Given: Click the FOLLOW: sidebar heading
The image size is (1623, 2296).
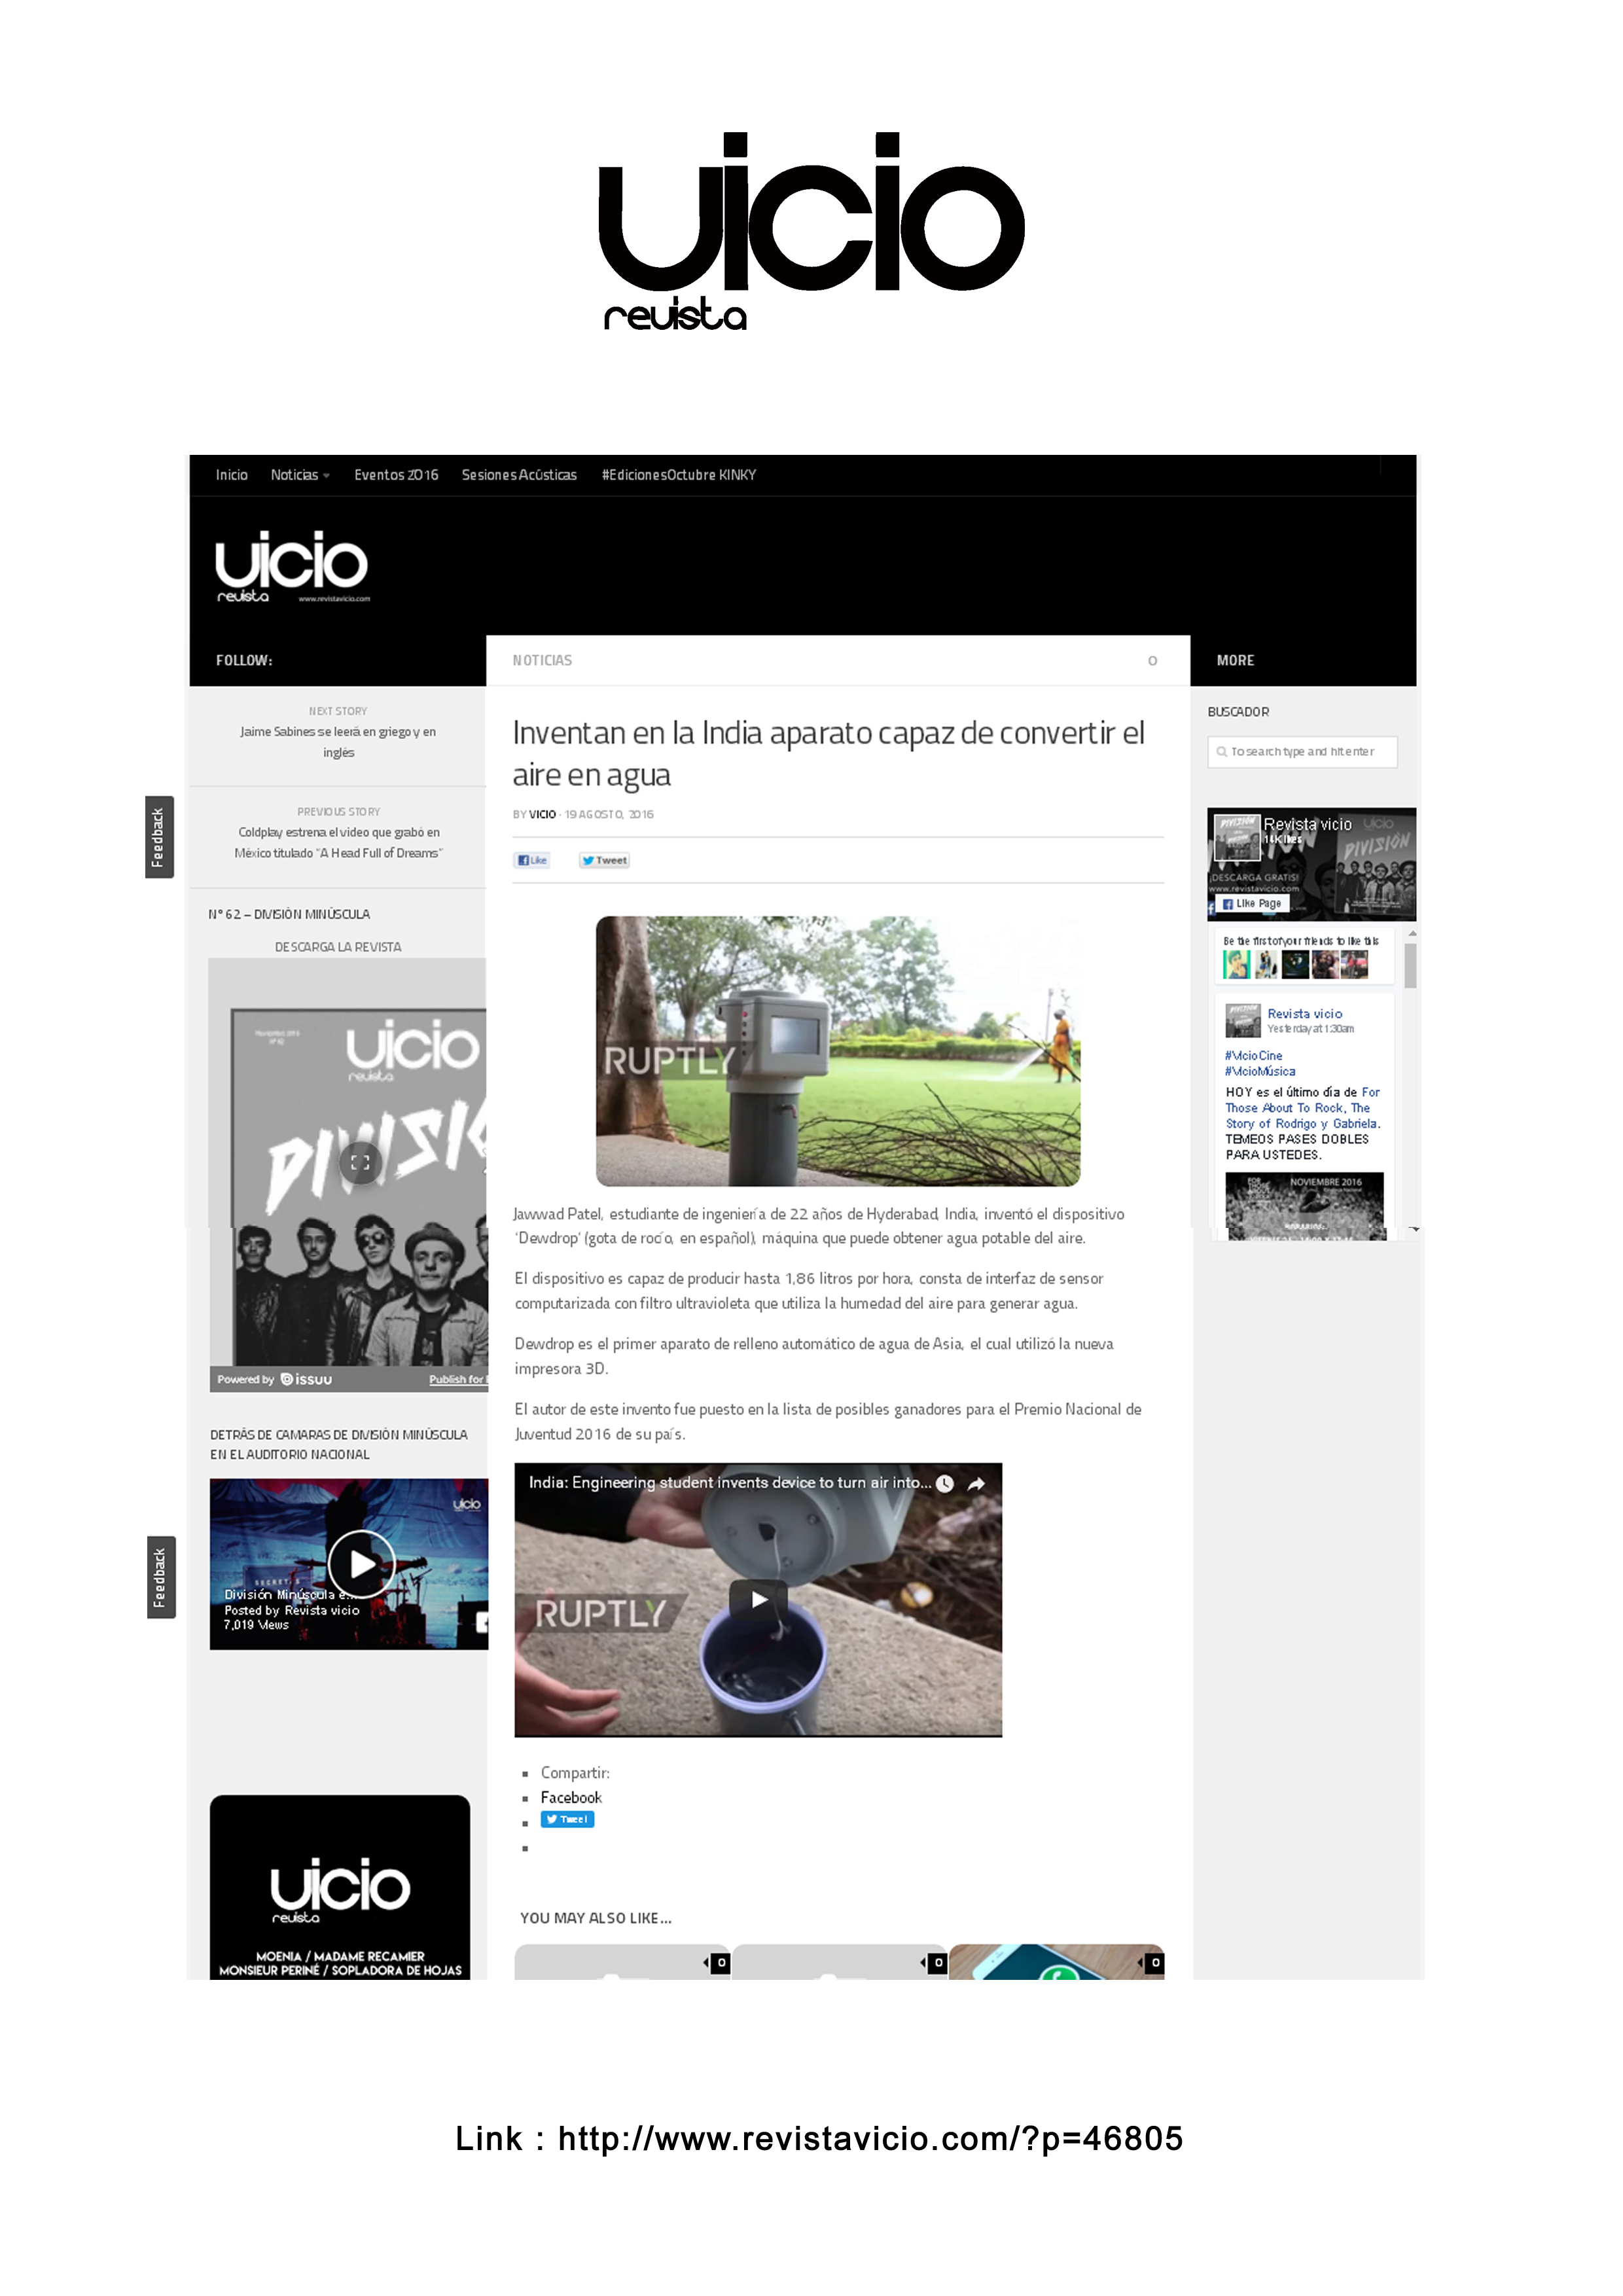Looking at the screenshot, I should [244, 661].
